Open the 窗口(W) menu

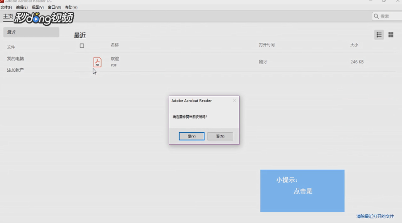click(x=54, y=7)
